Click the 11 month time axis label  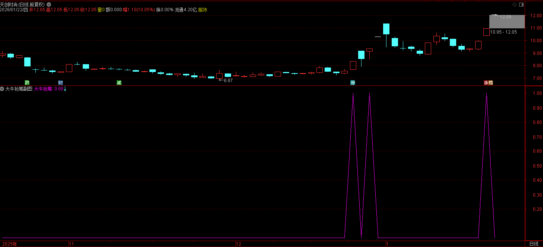point(72,244)
